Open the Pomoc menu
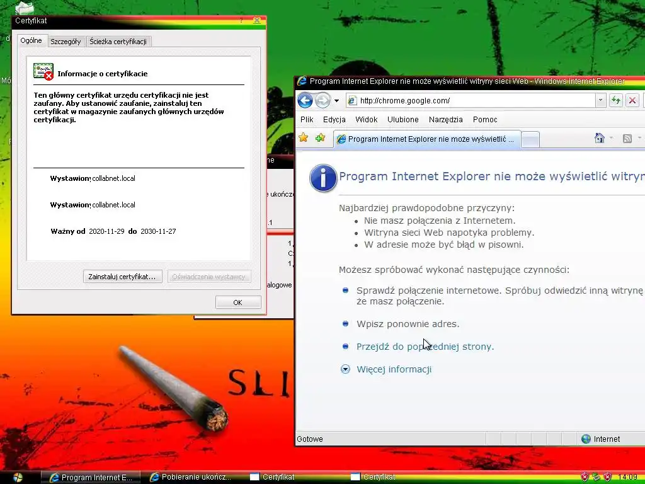Viewport: 645px width, 484px height. pos(485,119)
